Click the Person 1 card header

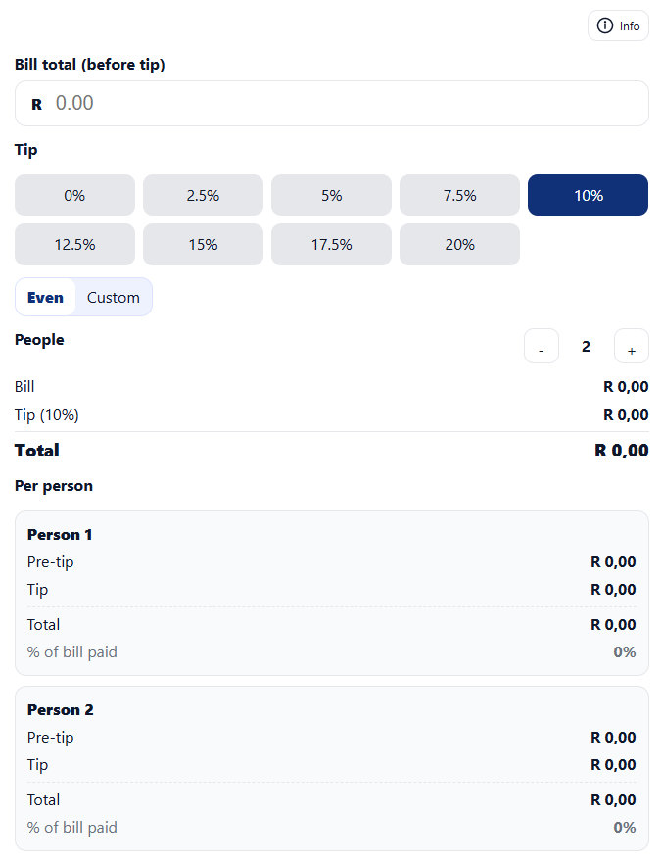pyautogui.click(x=60, y=535)
